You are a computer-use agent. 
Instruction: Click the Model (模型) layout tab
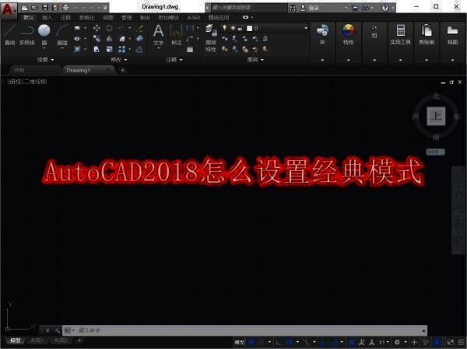[x=16, y=340]
